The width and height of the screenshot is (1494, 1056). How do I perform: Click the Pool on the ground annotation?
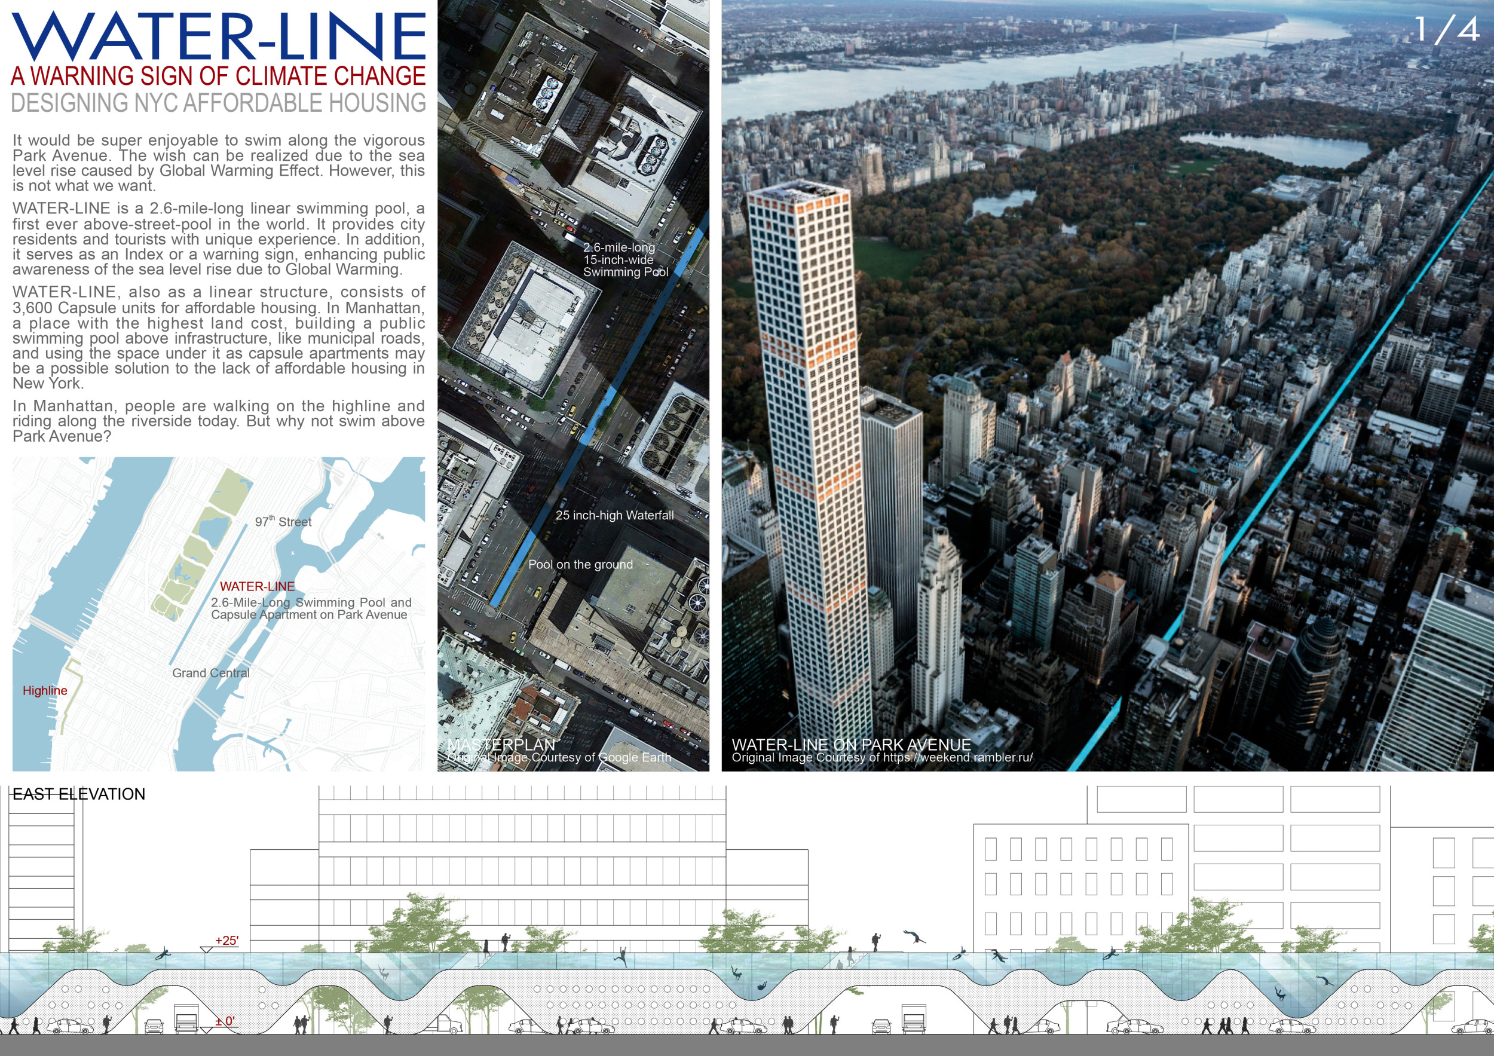pyautogui.click(x=580, y=565)
